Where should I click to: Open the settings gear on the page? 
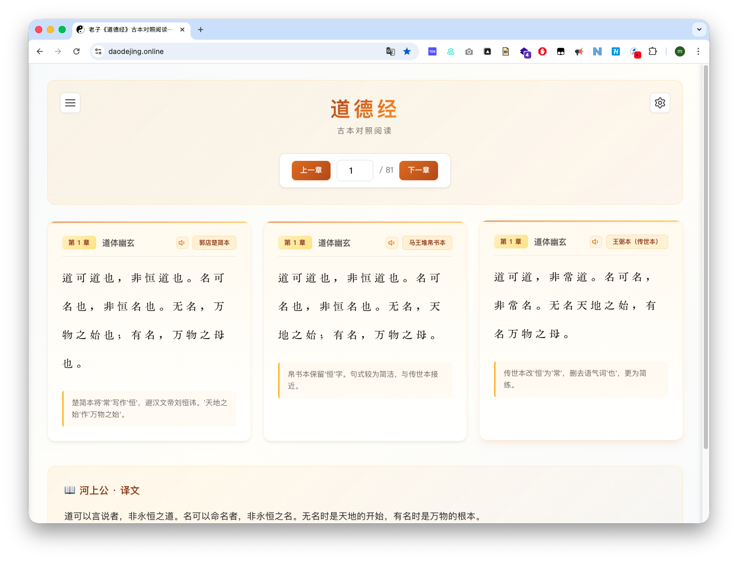click(660, 102)
